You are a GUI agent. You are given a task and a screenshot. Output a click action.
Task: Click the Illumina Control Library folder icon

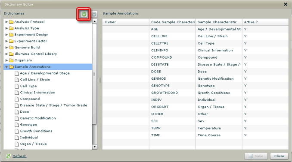pyautogui.click(x=11, y=54)
